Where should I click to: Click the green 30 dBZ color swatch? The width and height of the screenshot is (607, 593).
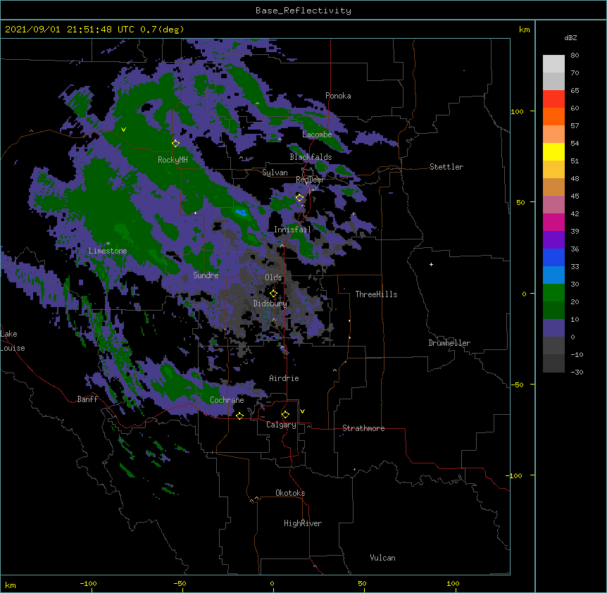click(553, 293)
